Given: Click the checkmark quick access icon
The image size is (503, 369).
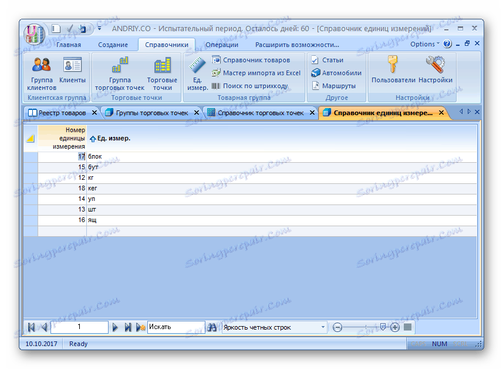Looking at the screenshot, I should coord(70,29).
